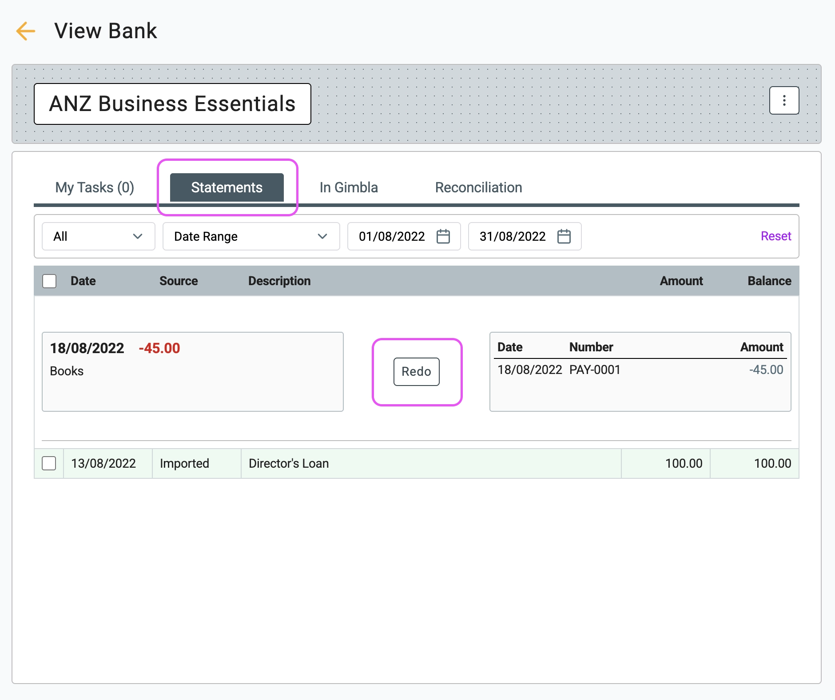Click the Description column header
This screenshot has width=835, height=700.
279,281
